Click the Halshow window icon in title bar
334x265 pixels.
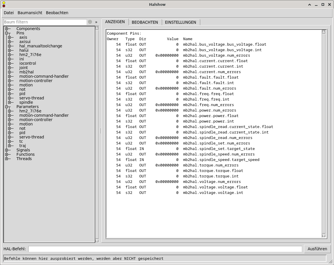coord(4,4)
